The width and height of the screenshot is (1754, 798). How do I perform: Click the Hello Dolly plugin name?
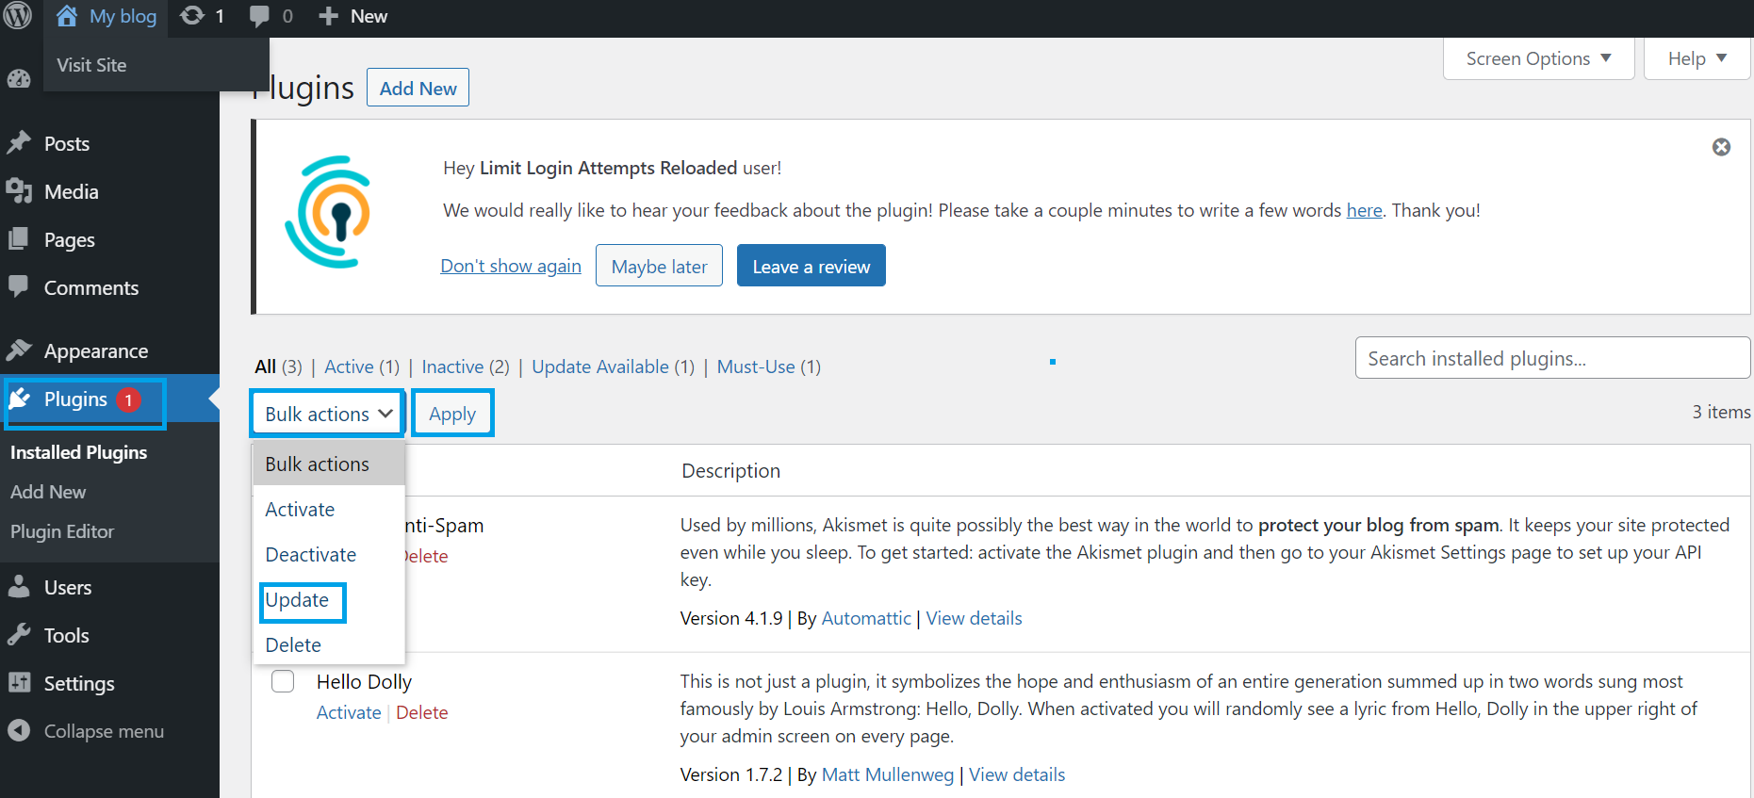tap(364, 681)
